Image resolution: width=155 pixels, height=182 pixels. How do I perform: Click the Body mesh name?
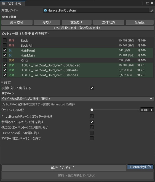(25, 41)
